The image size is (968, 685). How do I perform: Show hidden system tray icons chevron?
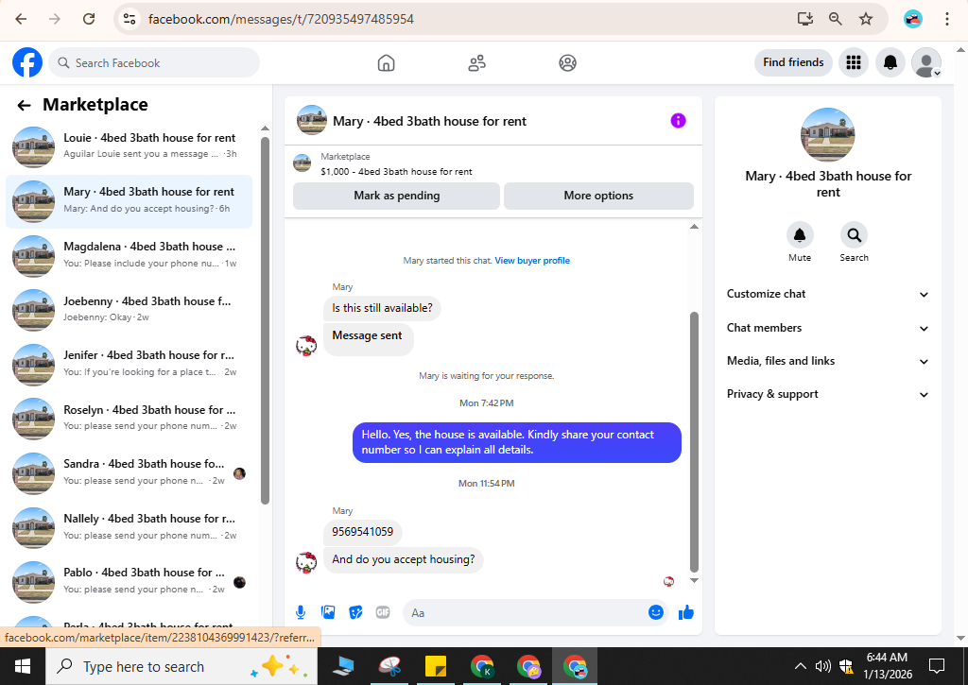pyautogui.click(x=800, y=666)
